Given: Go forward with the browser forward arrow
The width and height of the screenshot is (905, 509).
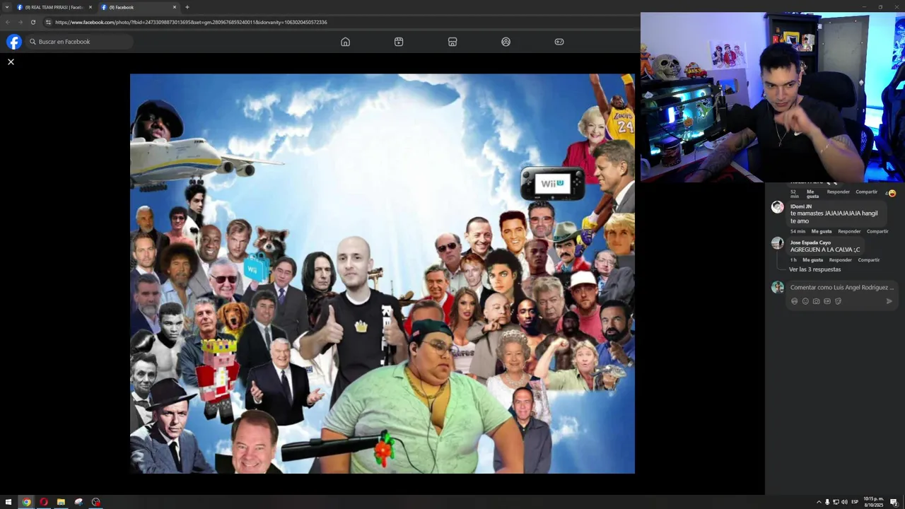Looking at the screenshot, I should (21, 22).
